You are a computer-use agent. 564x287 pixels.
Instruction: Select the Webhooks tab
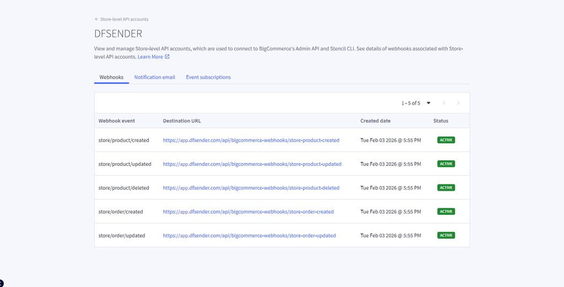click(111, 77)
